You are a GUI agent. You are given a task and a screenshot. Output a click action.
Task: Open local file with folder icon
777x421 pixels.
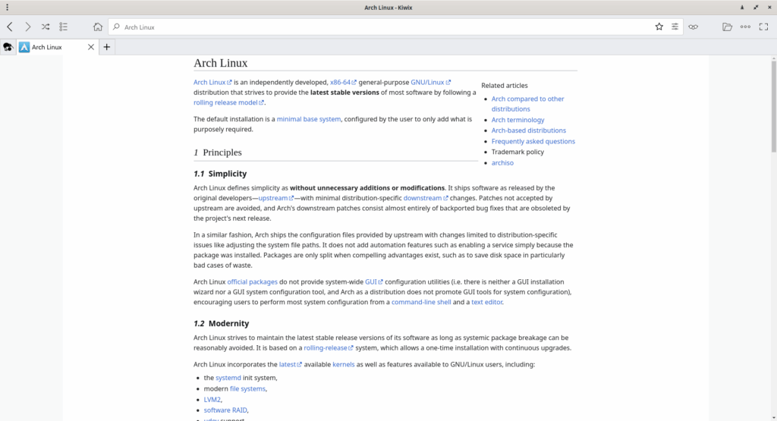tap(727, 27)
